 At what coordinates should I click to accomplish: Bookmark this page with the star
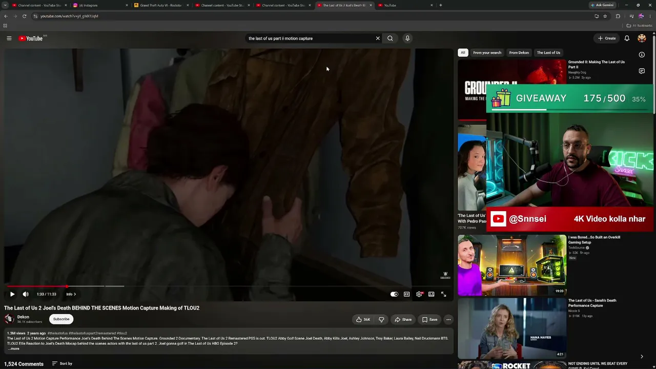pos(605,16)
